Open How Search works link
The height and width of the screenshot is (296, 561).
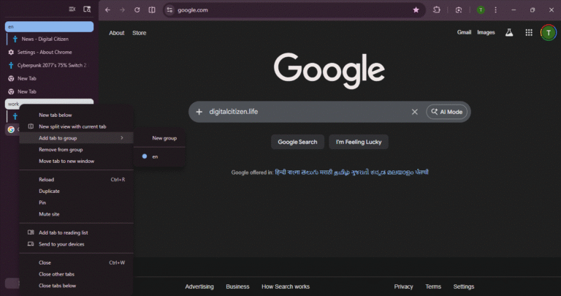pos(286,286)
